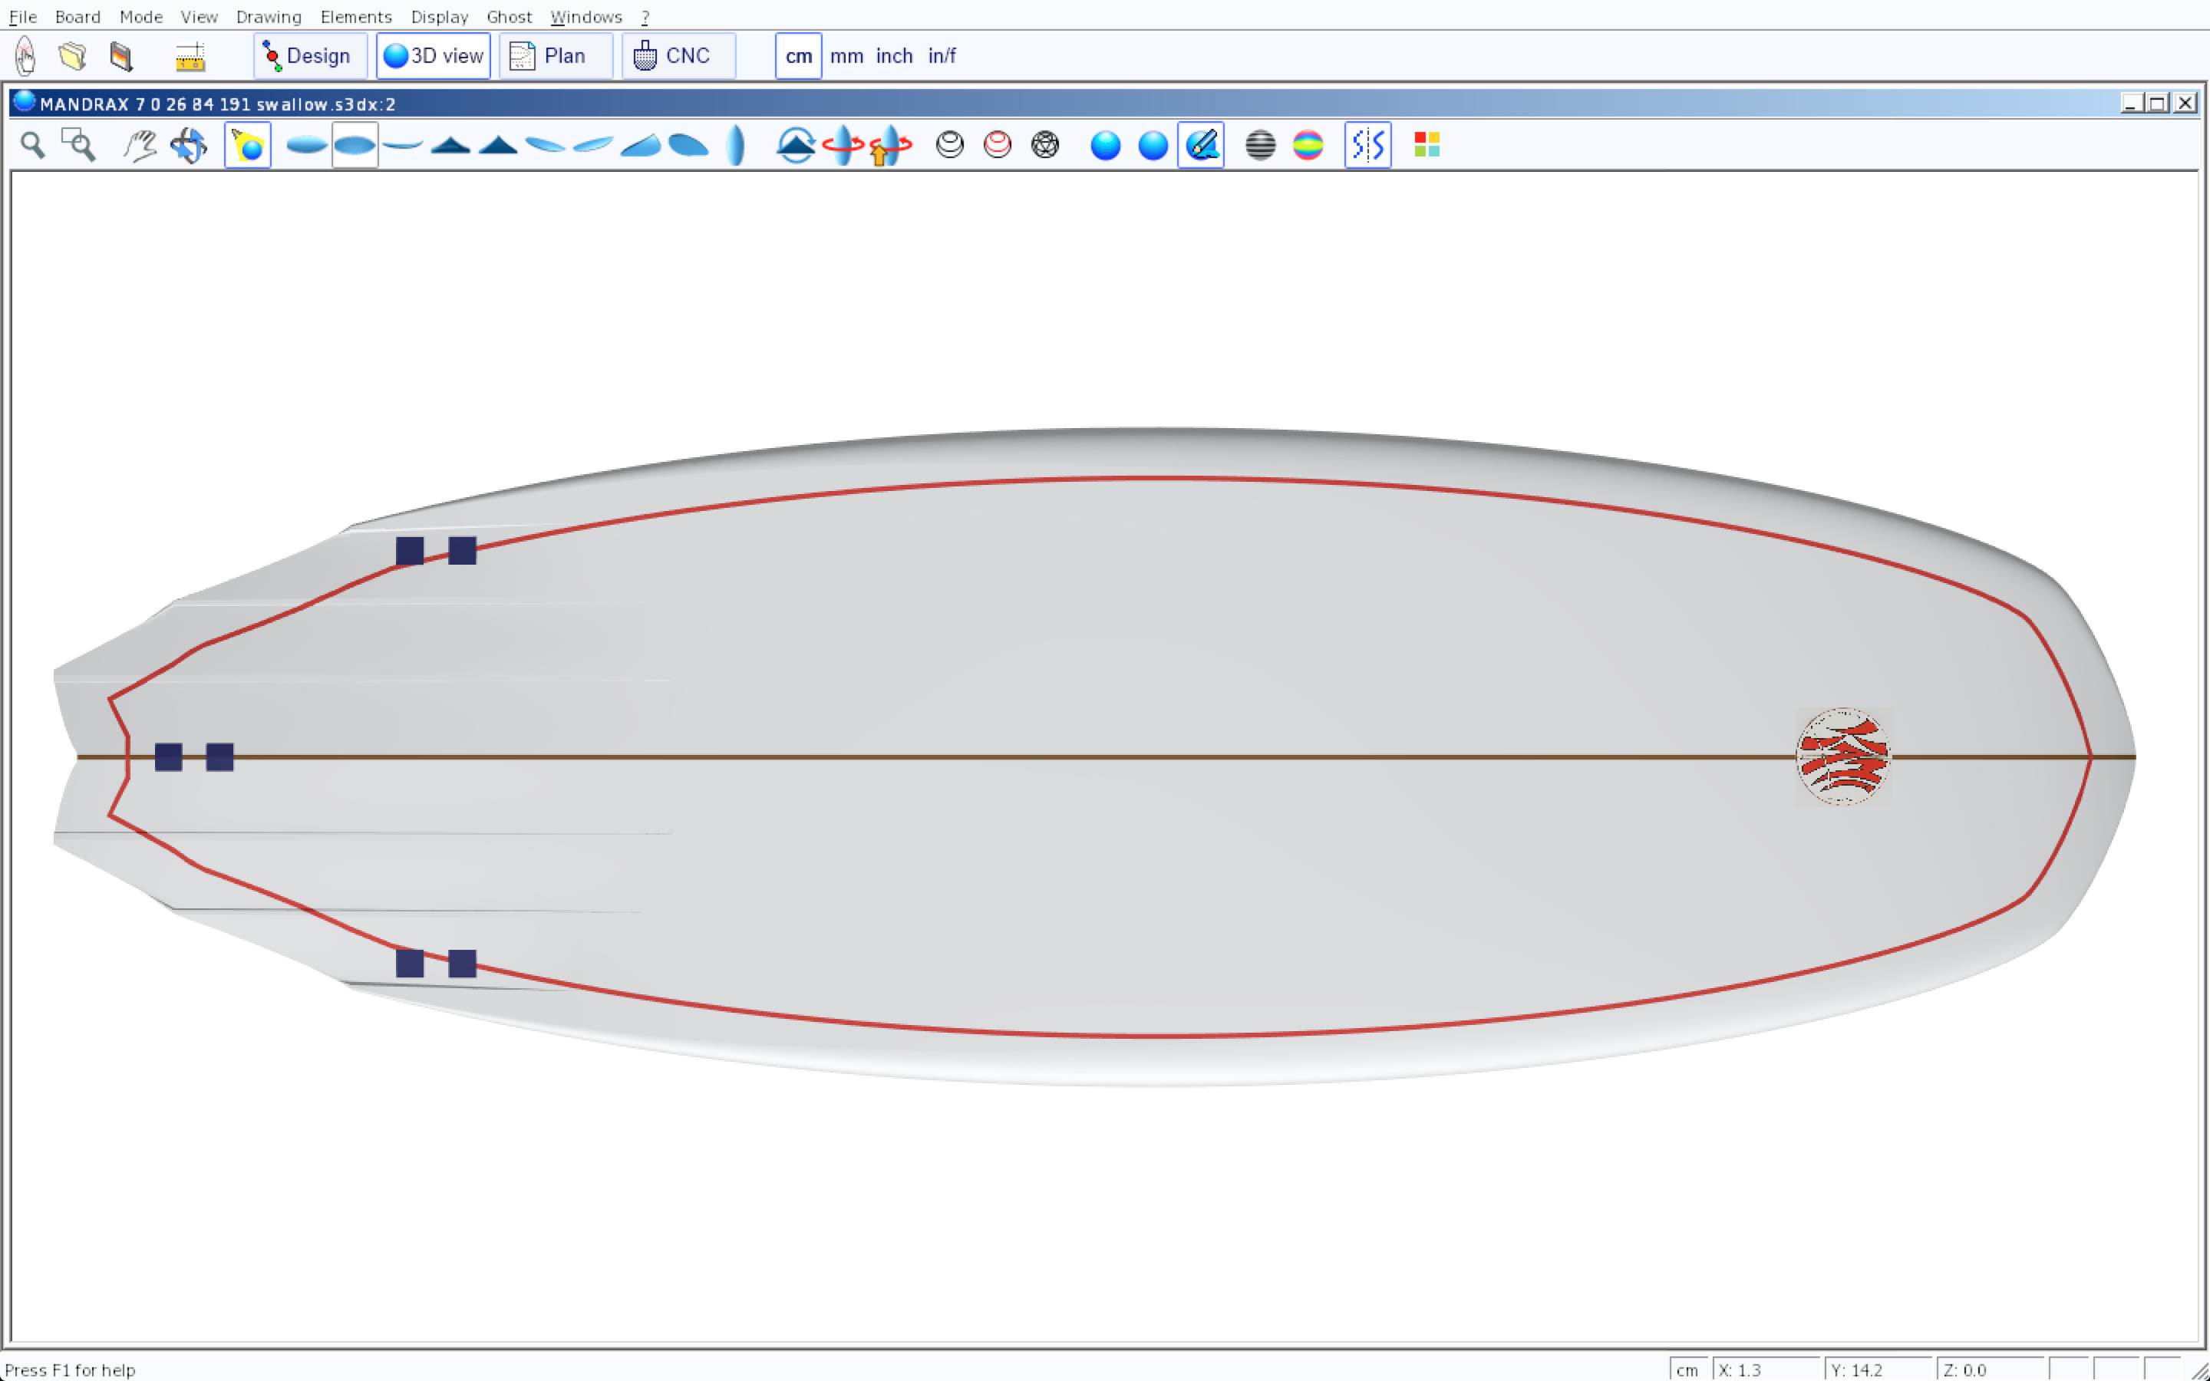This screenshot has width=2210, height=1381.
Task: Toggle the light source spotlight icon
Action: pos(248,145)
